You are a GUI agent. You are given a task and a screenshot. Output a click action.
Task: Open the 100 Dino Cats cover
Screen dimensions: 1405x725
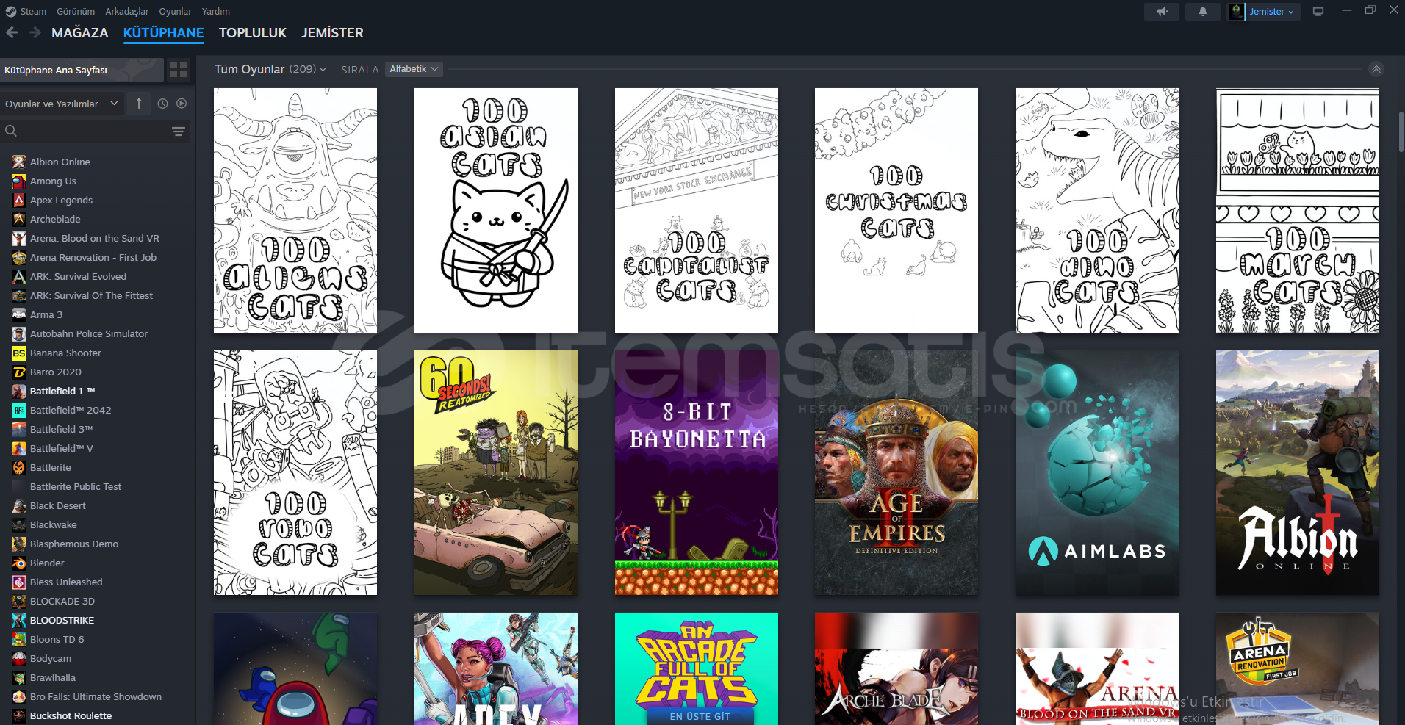[x=1097, y=211]
